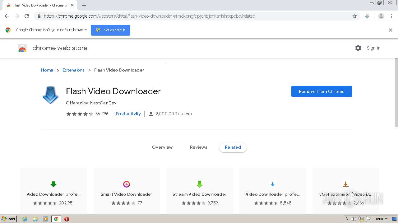
Task: Switch to the Reviews tab
Action: tap(199, 147)
